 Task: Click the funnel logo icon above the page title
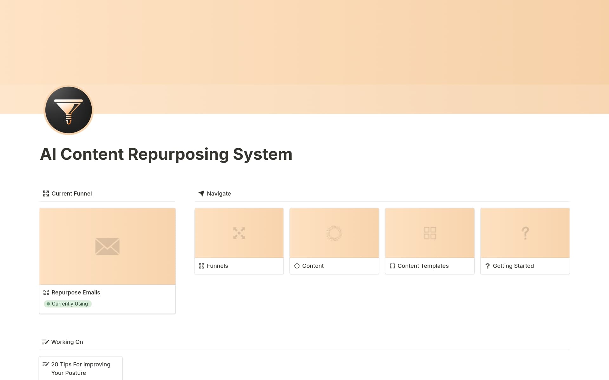click(69, 110)
